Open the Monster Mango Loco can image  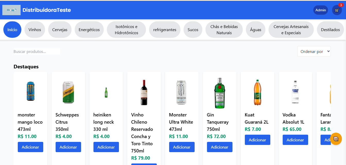(30, 91)
